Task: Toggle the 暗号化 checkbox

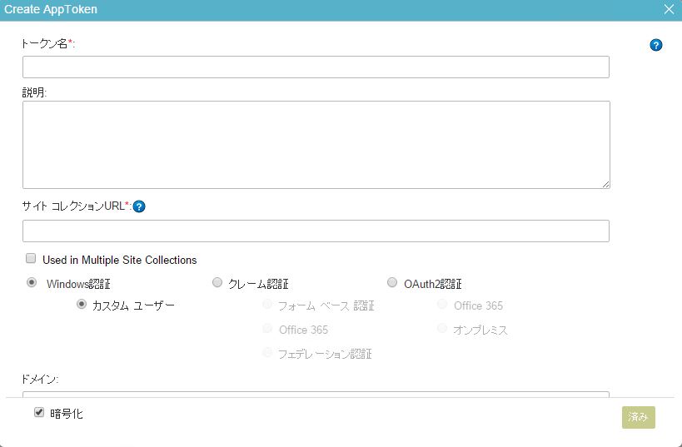Action: pos(39,412)
